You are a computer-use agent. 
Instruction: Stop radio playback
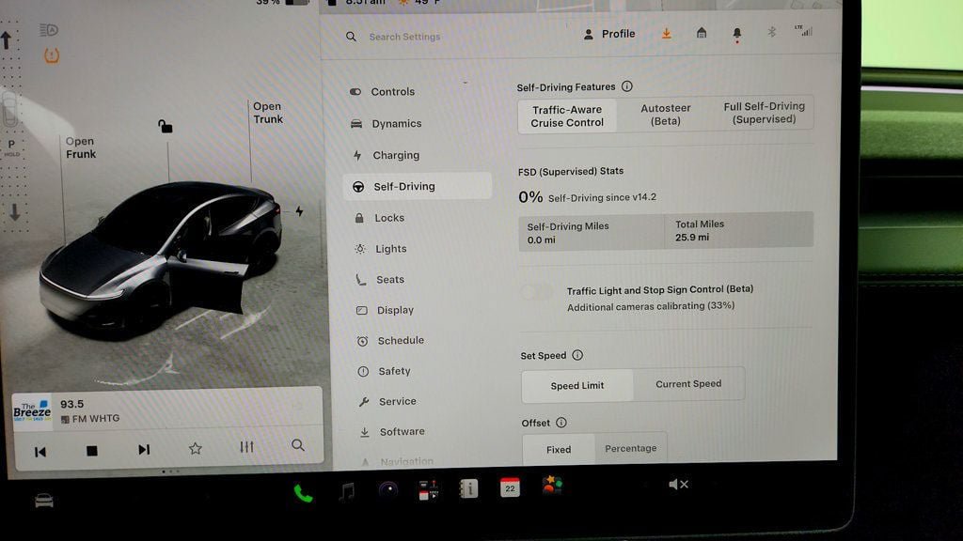(92, 451)
